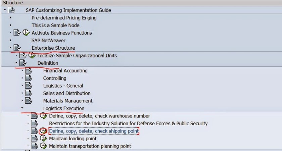Open documentation icon for Localize Sample Organizational Units
Viewport: 282px width, 151px height.
(x=23, y=55)
